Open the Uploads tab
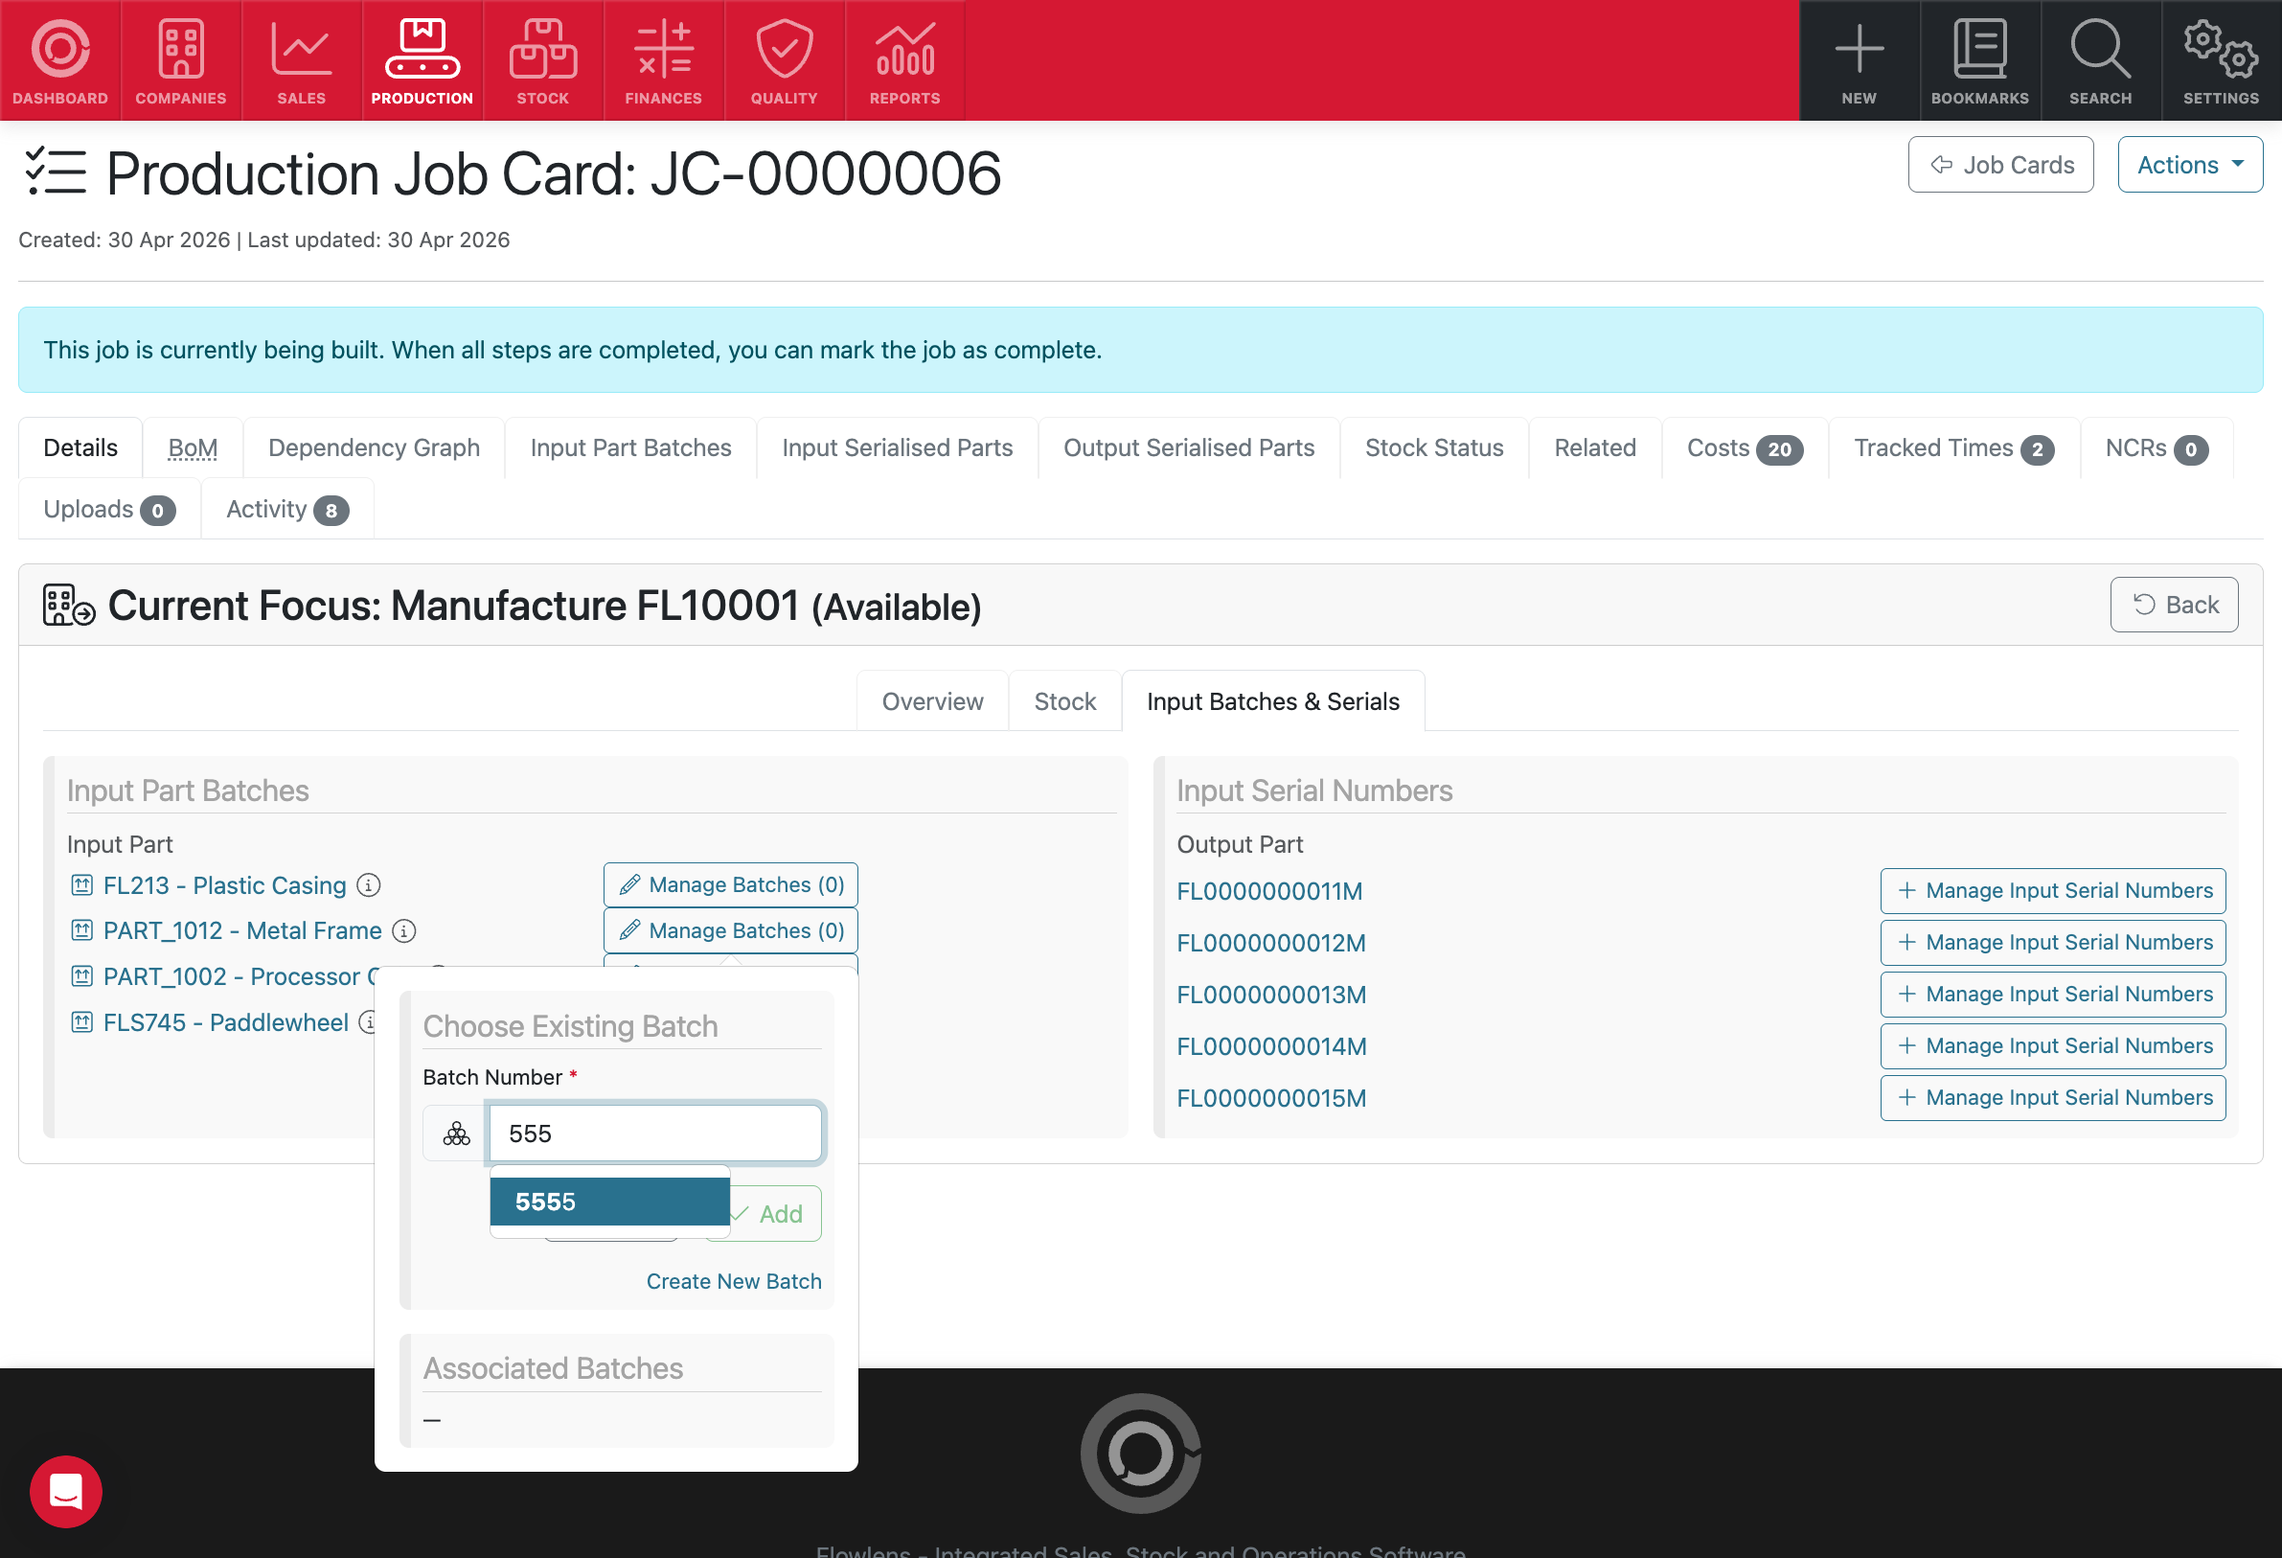This screenshot has width=2282, height=1558. [x=109, y=509]
